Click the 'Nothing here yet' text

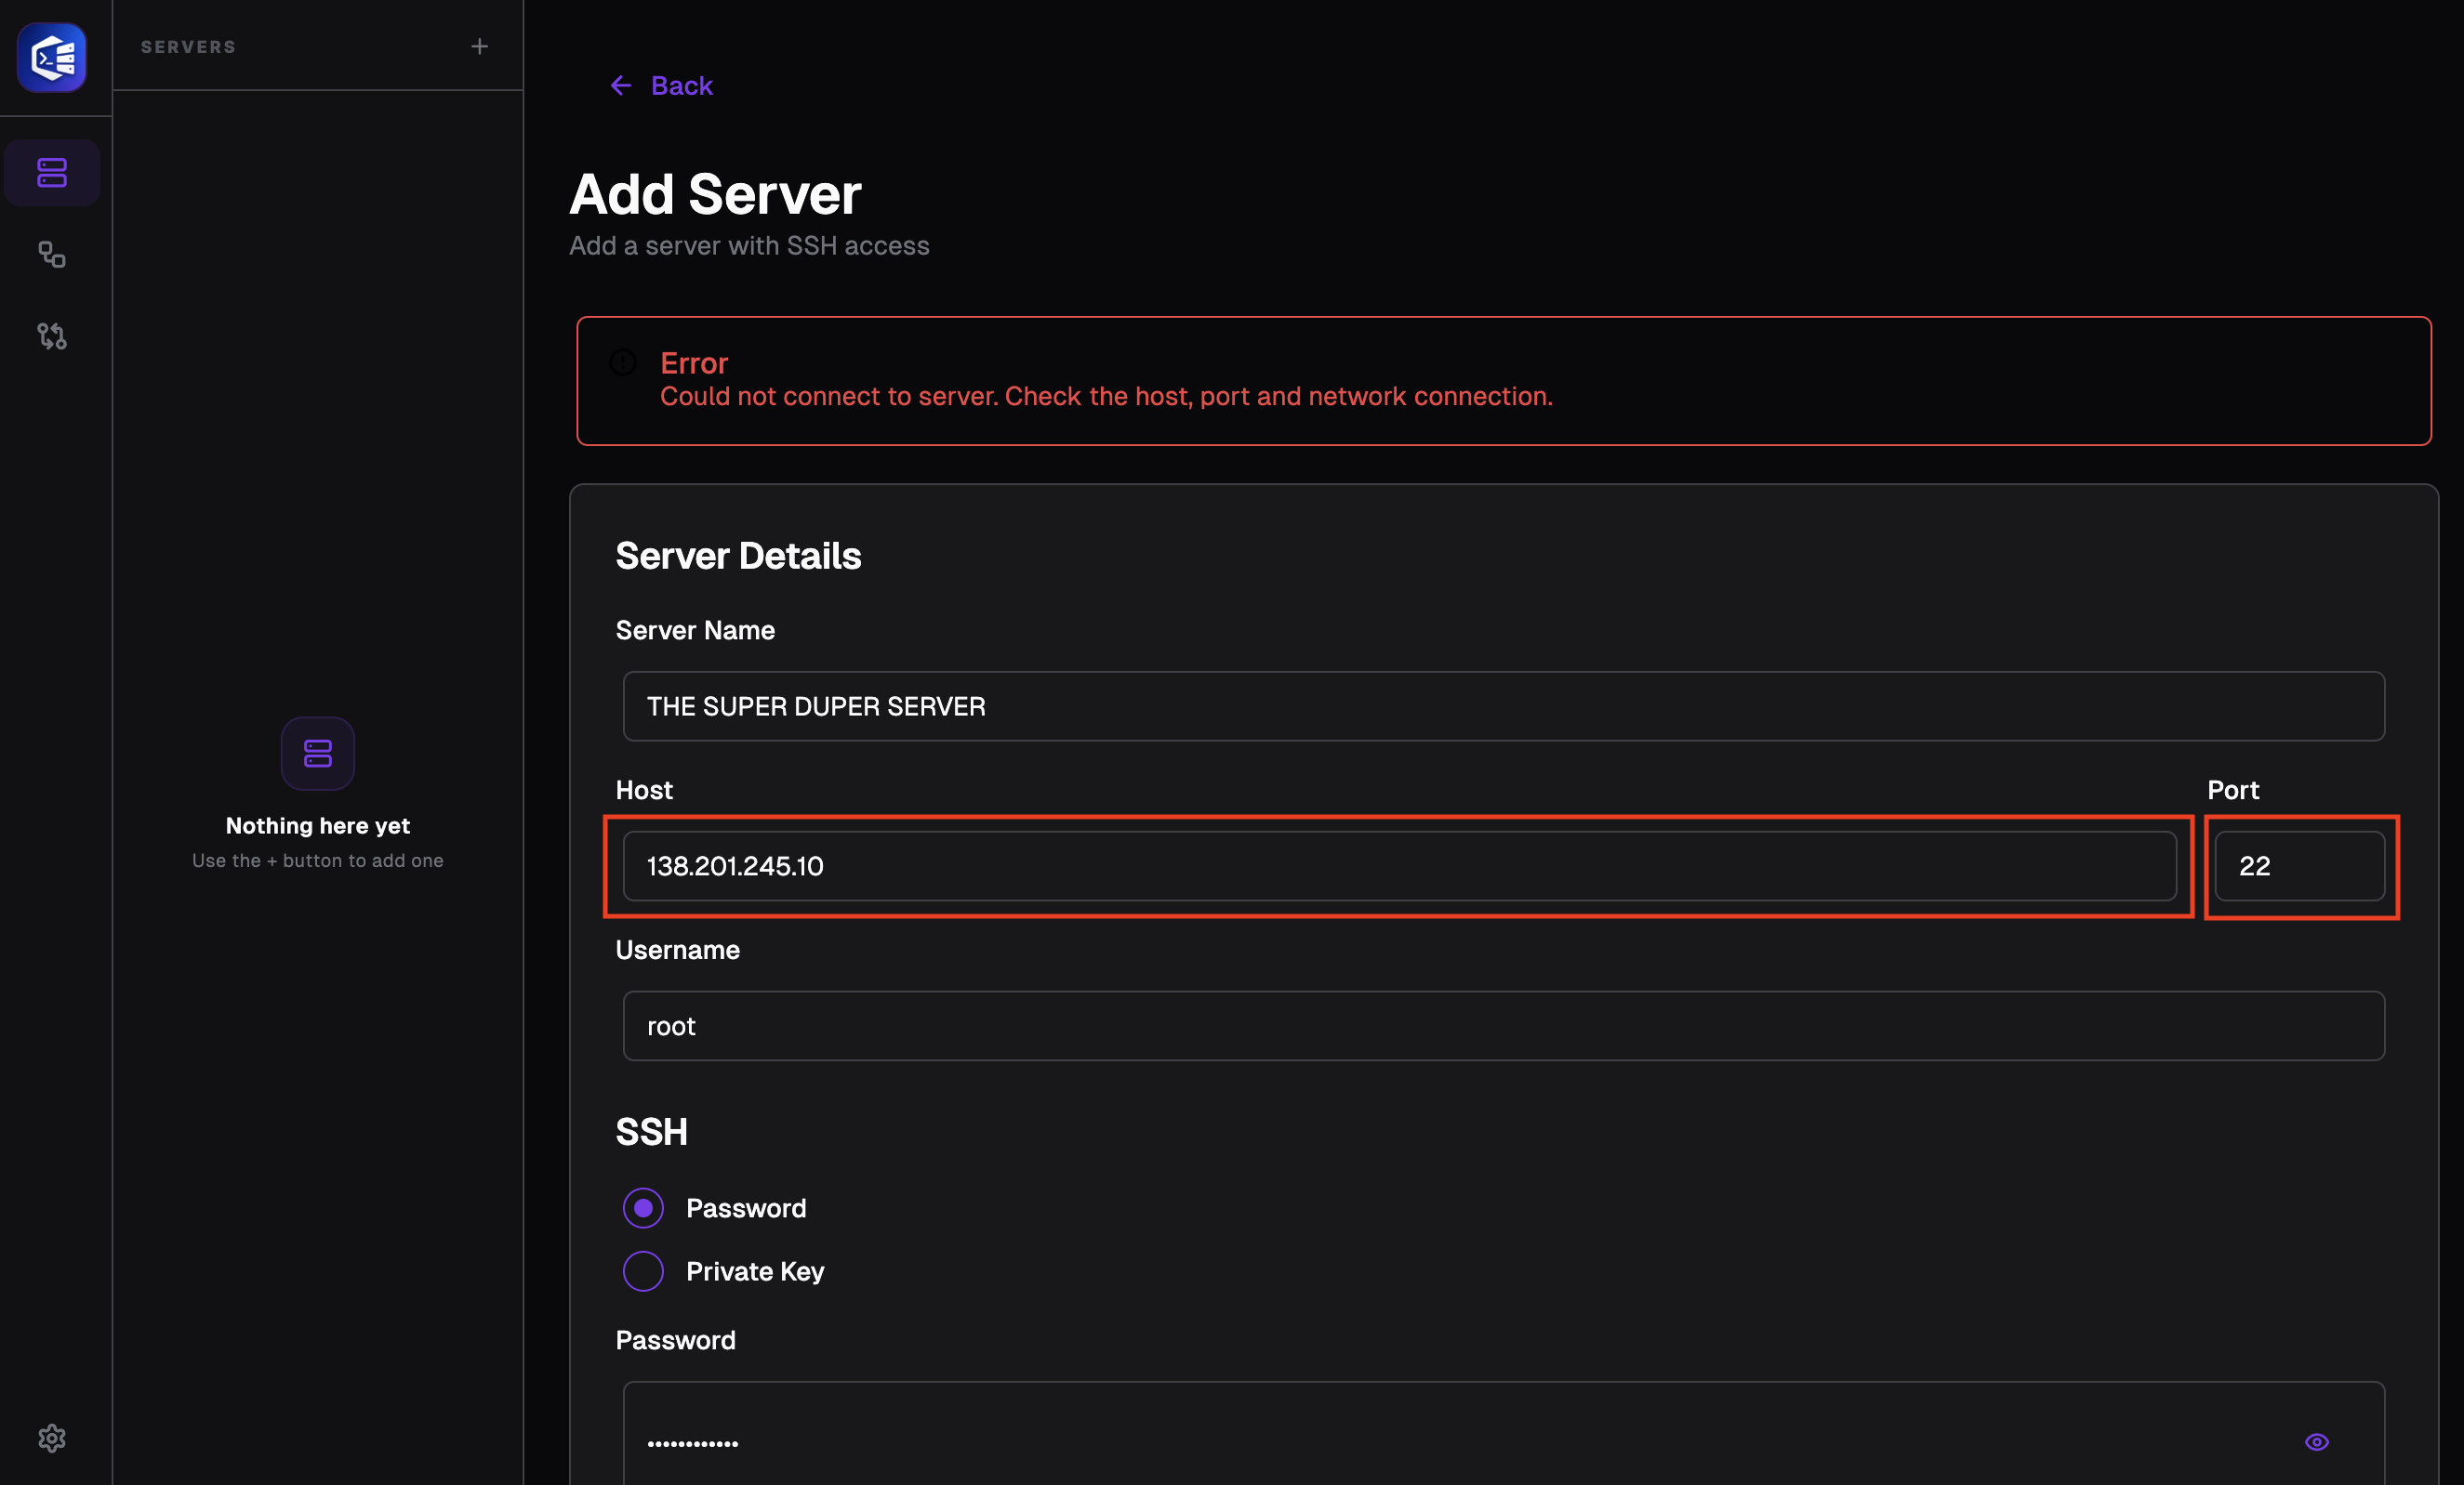point(318,825)
